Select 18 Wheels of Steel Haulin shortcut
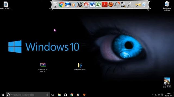Screen dimensions: 174x97 (x=167, y=83)
